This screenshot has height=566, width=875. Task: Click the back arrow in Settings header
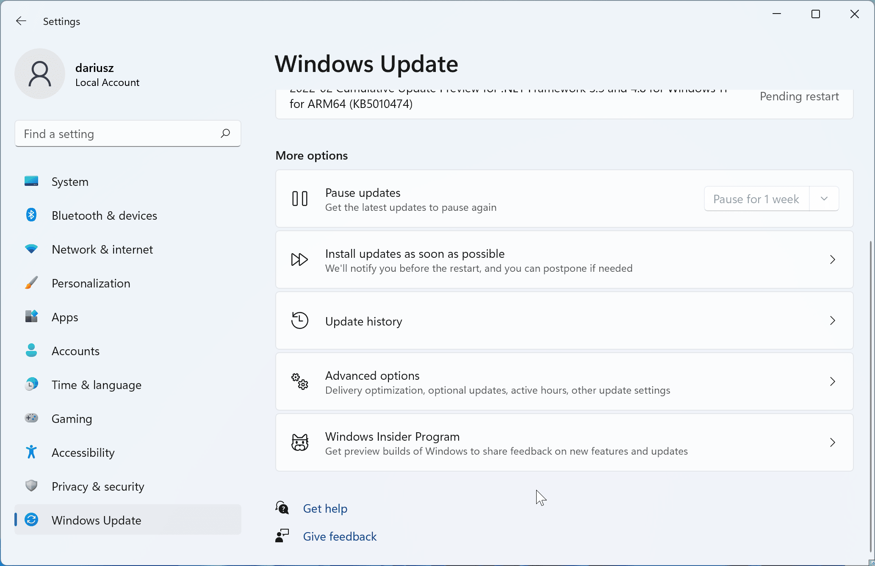click(21, 21)
